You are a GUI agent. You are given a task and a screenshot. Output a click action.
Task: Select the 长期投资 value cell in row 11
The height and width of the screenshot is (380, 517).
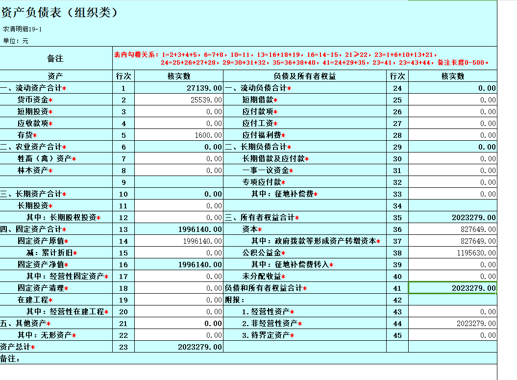click(179, 206)
